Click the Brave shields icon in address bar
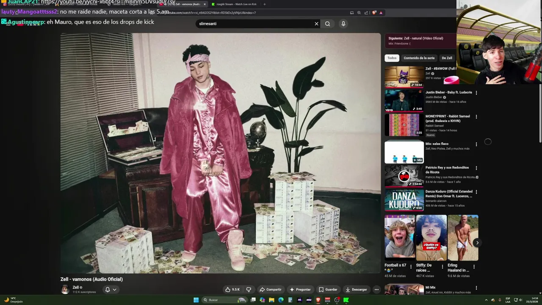Image resolution: width=542 pixels, height=305 pixels. 374,13
